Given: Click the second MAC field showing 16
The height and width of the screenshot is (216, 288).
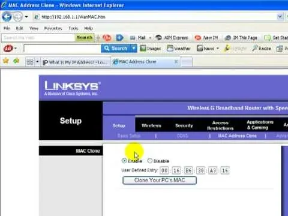Looking at the screenshot, I should pyautogui.click(x=176, y=170).
